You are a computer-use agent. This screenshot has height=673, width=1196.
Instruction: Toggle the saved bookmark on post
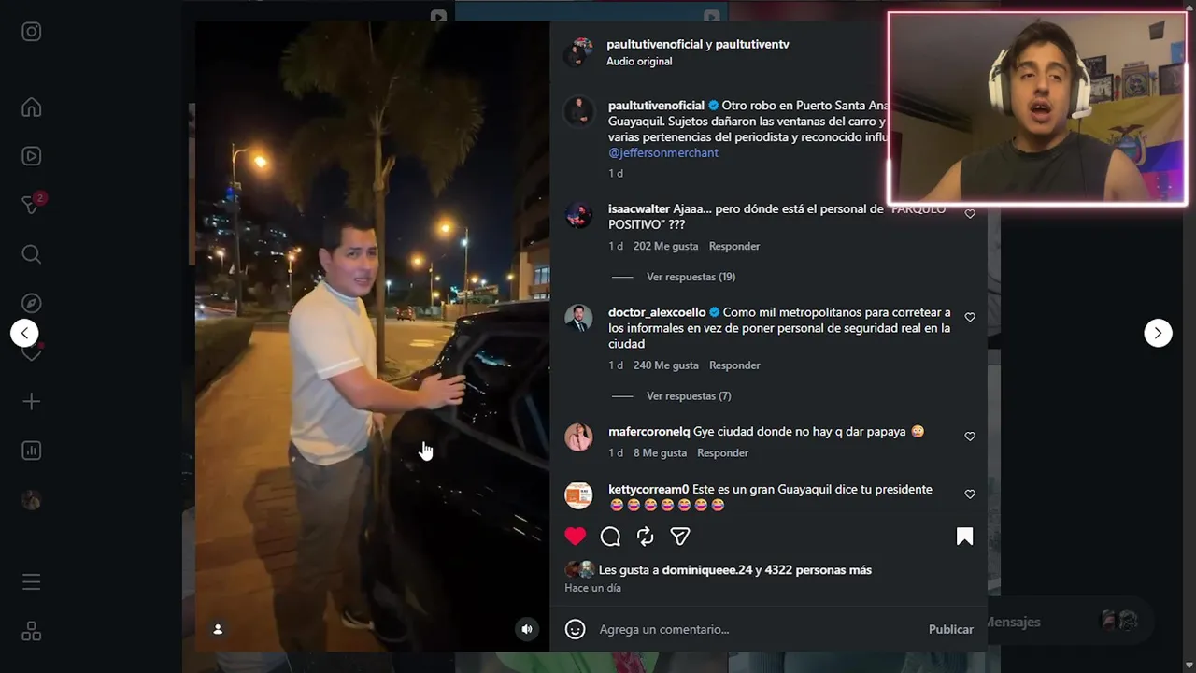[x=965, y=537]
